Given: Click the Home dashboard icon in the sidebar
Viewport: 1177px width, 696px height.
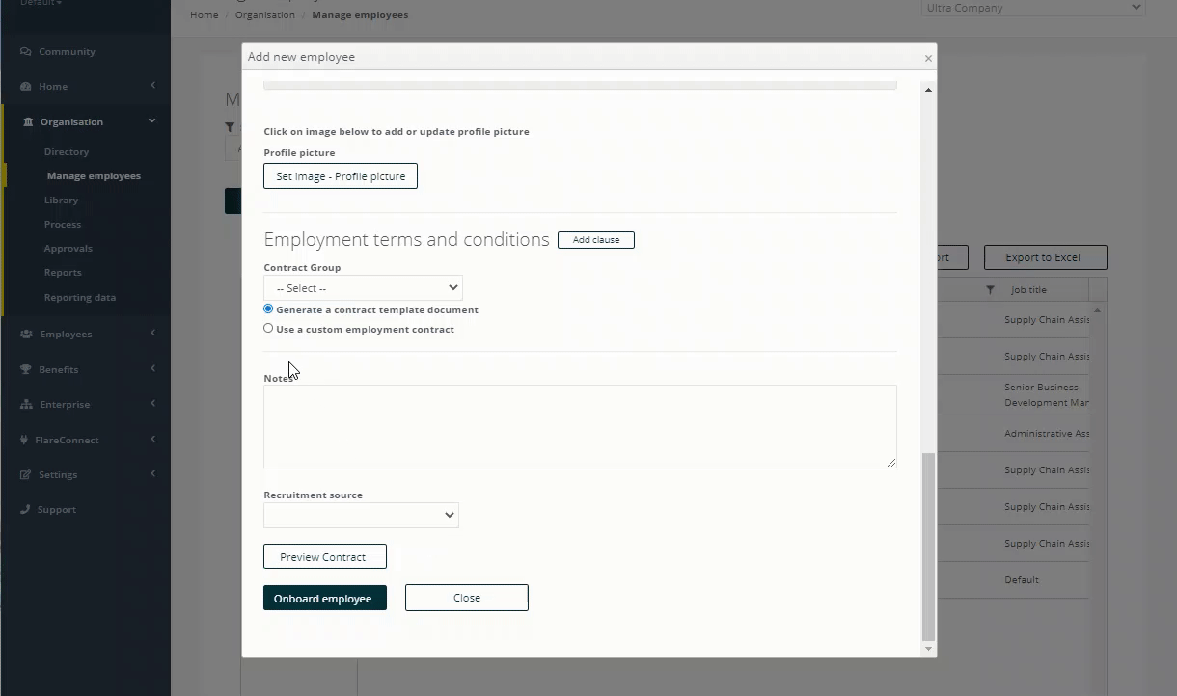Looking at the screenshot, I should pyautogui.click(x=26, y=87).
